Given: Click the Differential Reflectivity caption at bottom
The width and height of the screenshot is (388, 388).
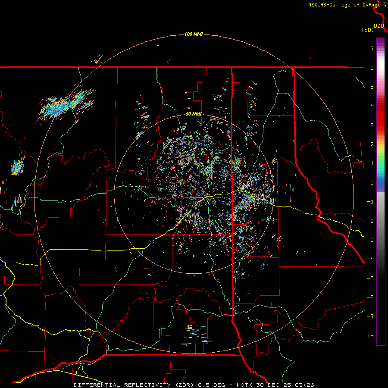Looking at the screenshot, I should tap(194, 385).
